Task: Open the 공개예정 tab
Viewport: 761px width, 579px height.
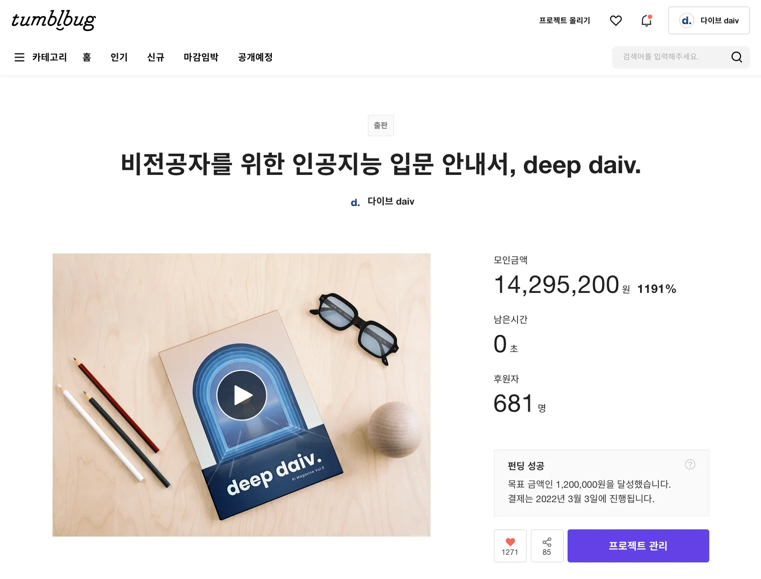Action: point(255,57)
